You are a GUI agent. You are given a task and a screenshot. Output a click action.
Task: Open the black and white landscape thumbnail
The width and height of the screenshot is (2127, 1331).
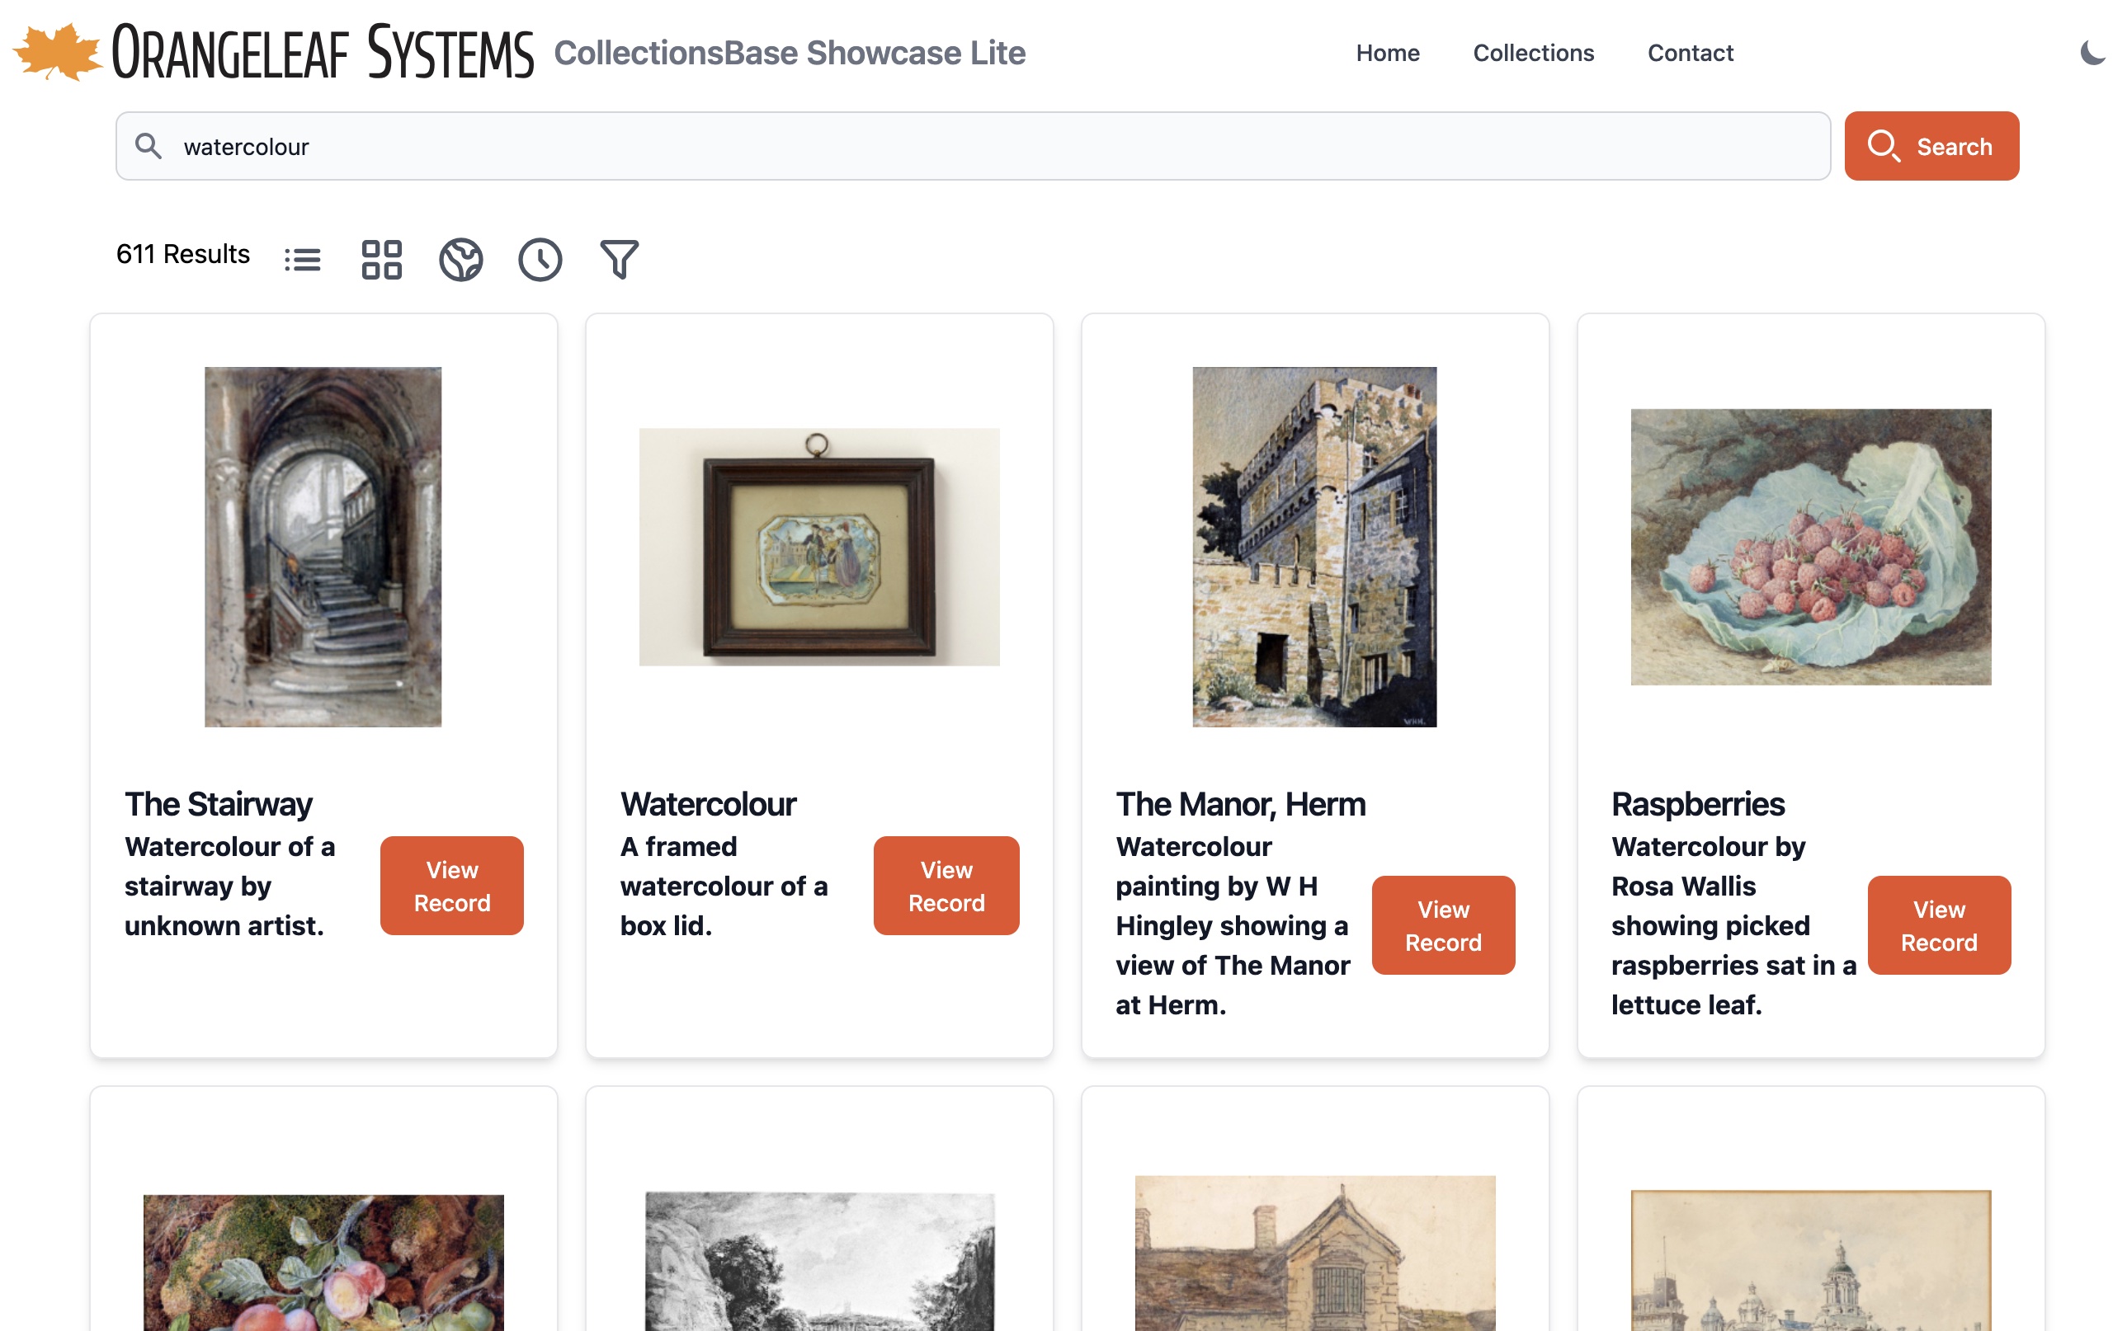tap(819, 1262)
